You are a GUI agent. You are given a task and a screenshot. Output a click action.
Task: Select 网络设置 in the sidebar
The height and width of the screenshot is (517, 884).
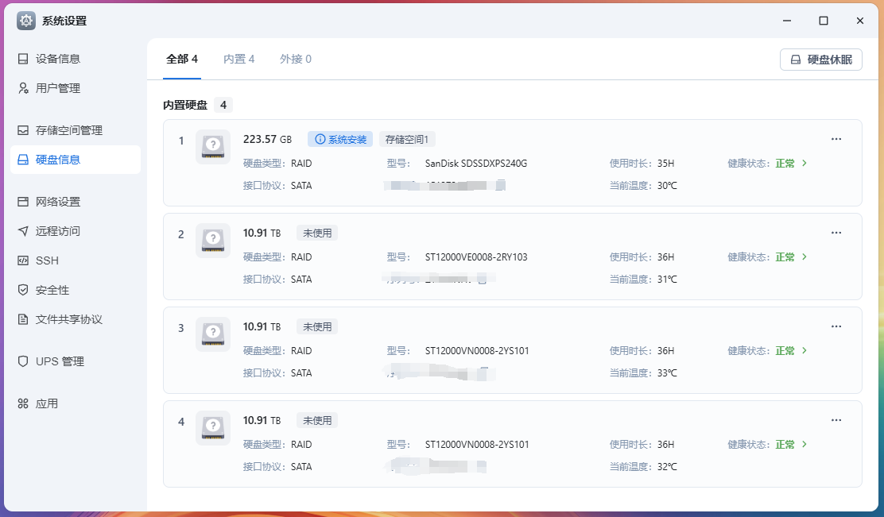pos(57,202)
